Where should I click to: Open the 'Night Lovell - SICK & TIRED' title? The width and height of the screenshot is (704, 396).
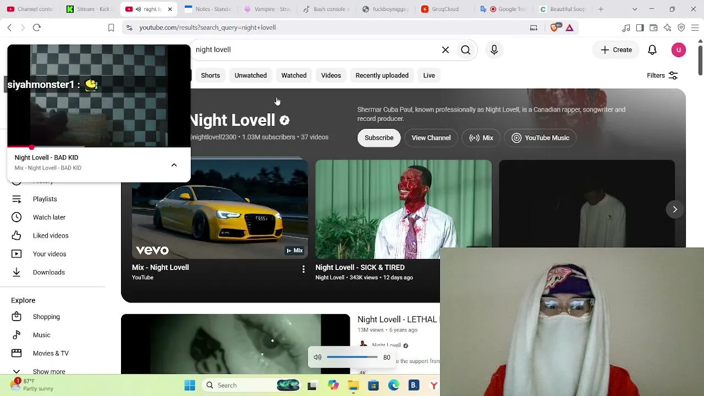tap(360, 267)
